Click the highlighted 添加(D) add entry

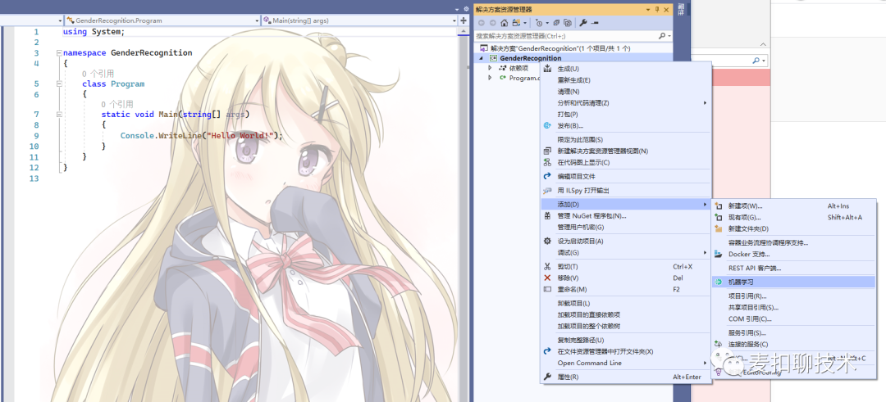[x=625, y=204]
